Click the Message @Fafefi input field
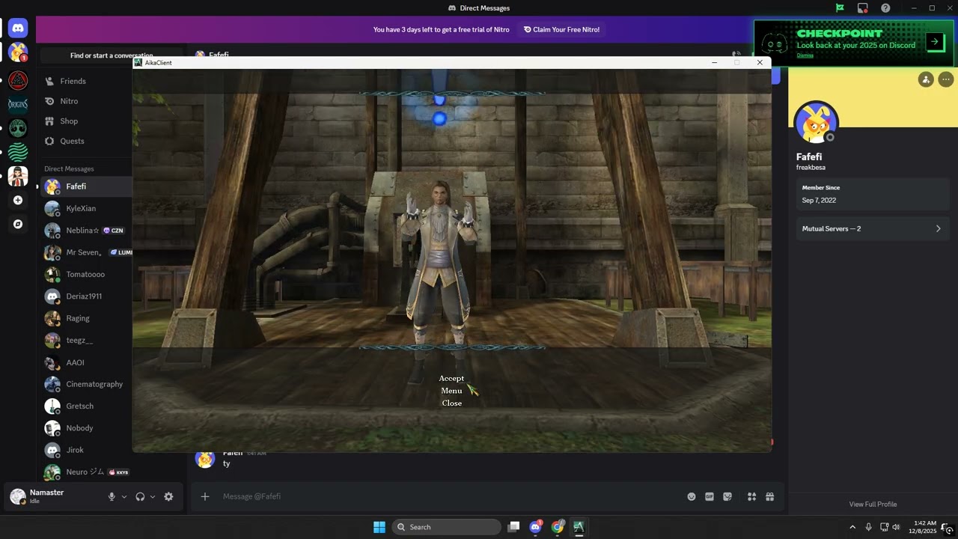This screenshot has height=539, width=958. point(449,496)
